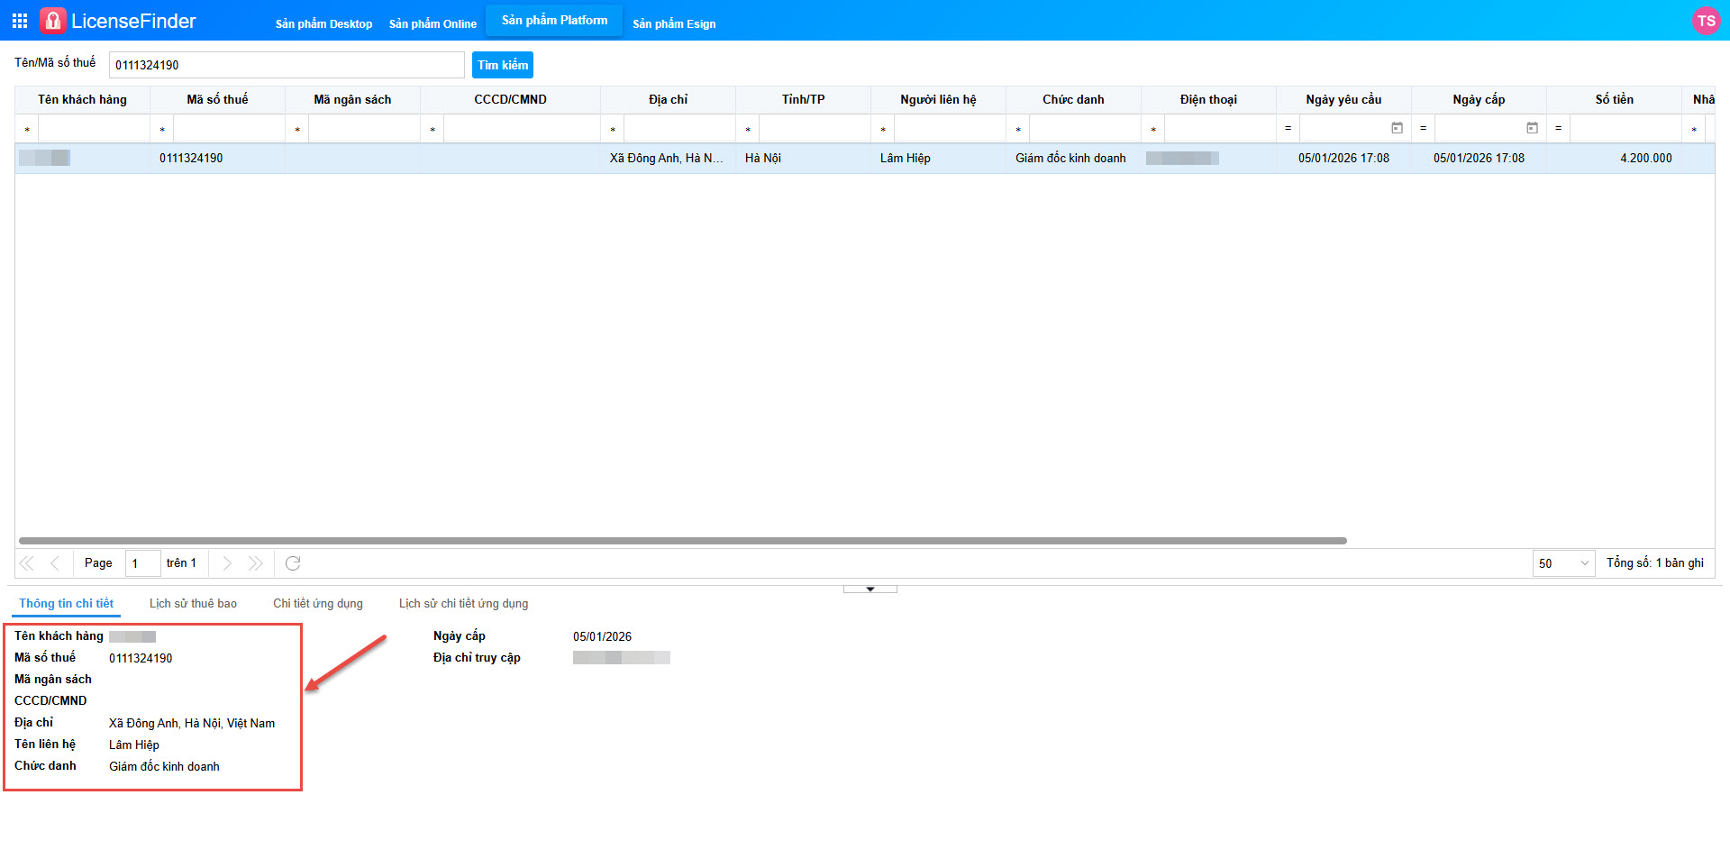Switch to Sản phẩm Desktop tab
The width and height of the screenshot is (1730, 859).
[323, 24]
